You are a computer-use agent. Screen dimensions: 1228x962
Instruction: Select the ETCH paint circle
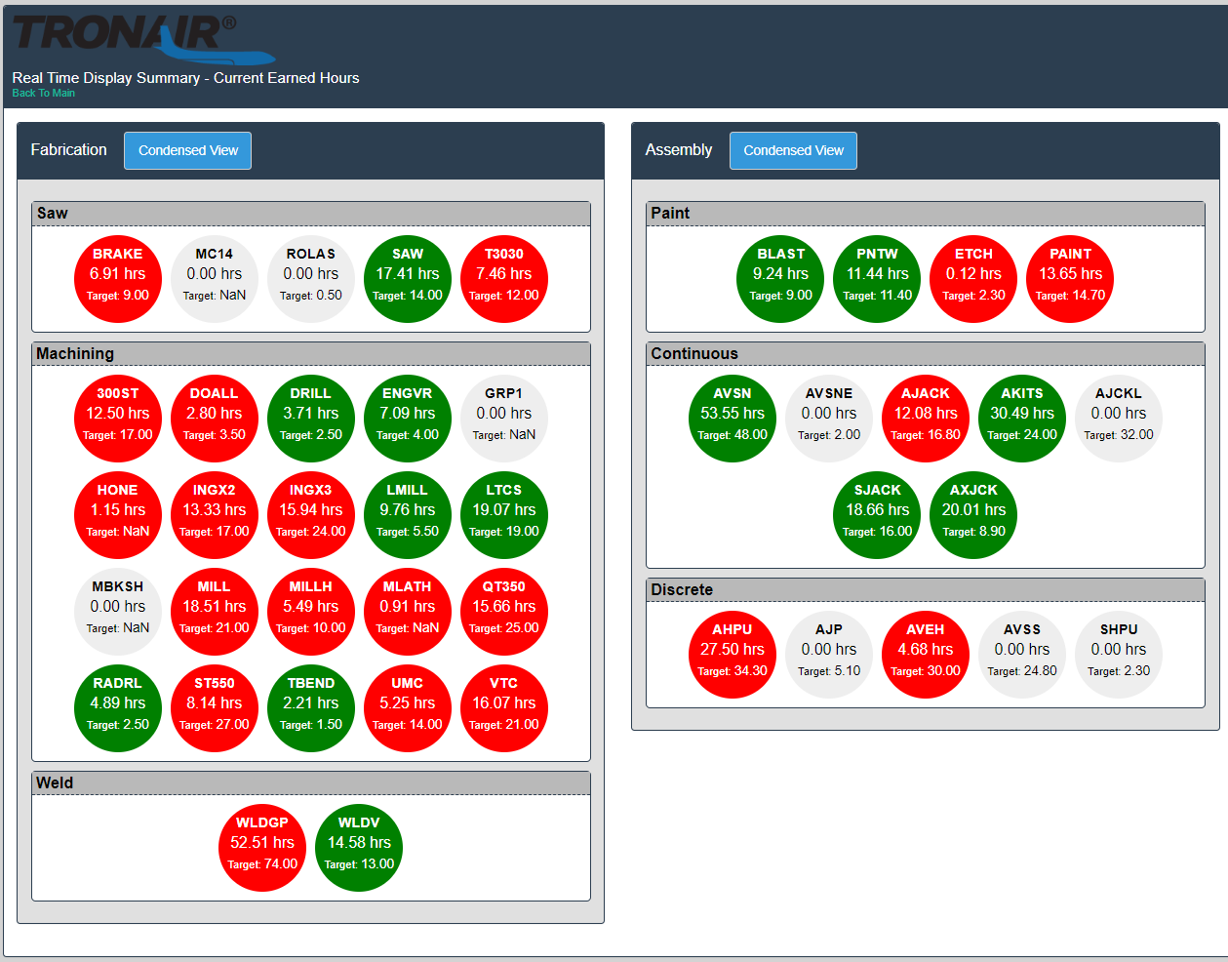pyautogui.click(x=974, y=279)
